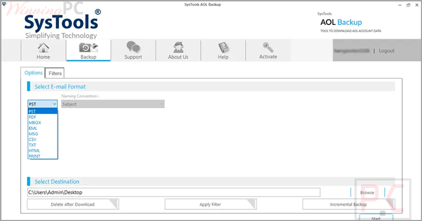Viewport: 422px width, 221px height.
Task: Toggle Delete After Download option
Action: coord(73,204)
